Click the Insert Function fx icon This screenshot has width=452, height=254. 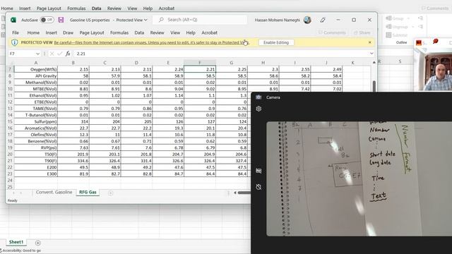pos(68,54)
